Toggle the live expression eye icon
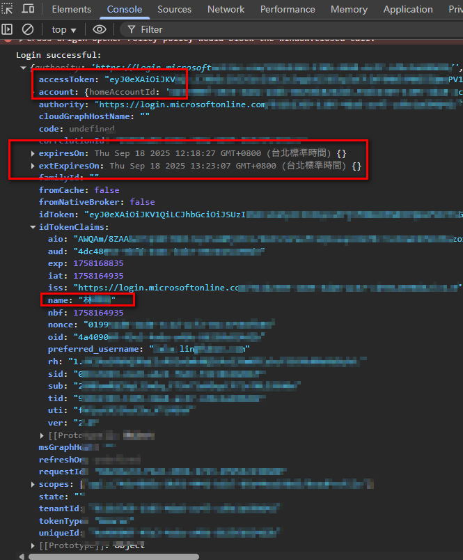 100,29
